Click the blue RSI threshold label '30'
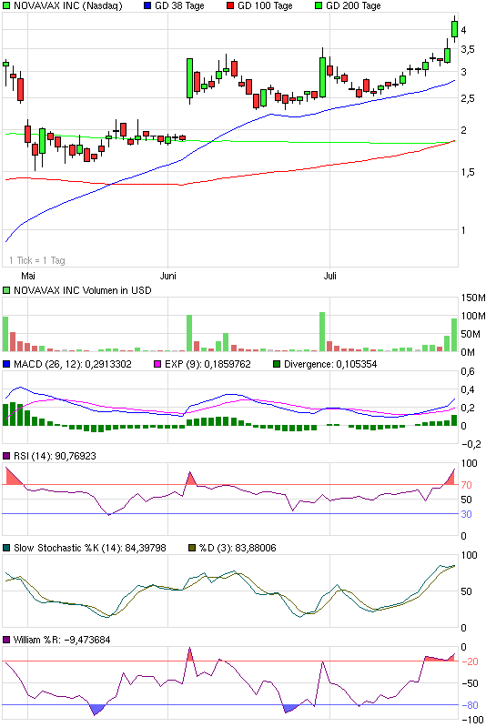 tap(466, 514)
